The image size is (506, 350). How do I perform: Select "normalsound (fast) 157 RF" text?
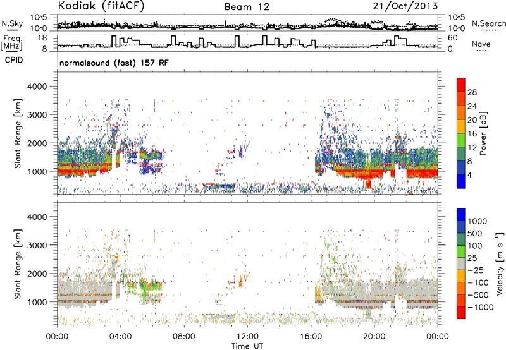(114, 63)
